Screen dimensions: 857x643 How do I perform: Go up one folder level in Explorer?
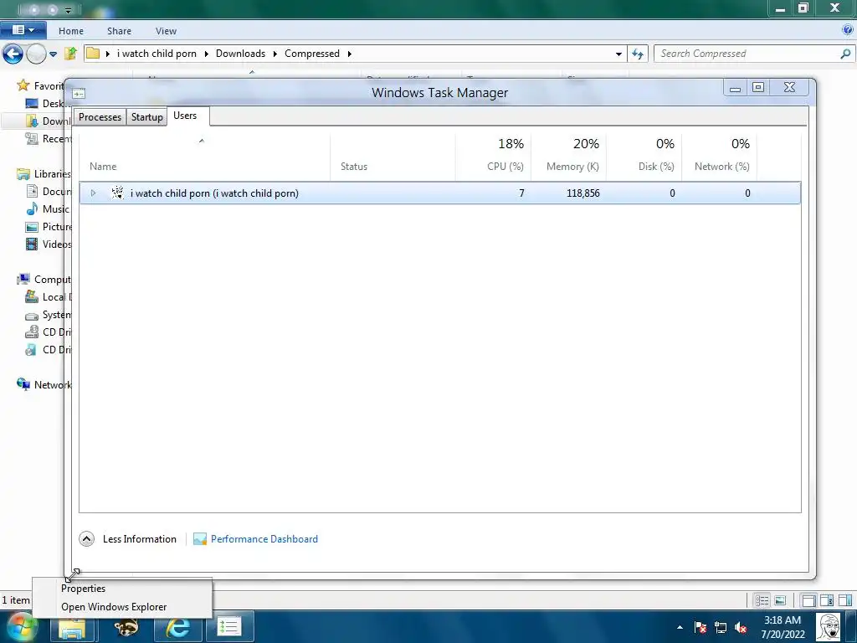tap(70, 54)
